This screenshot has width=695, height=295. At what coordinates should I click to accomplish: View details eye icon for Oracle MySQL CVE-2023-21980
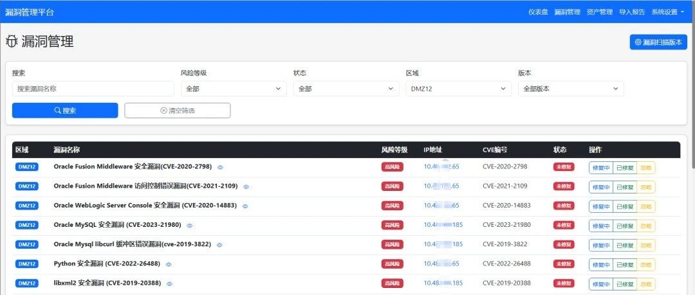tap(190, 226)
